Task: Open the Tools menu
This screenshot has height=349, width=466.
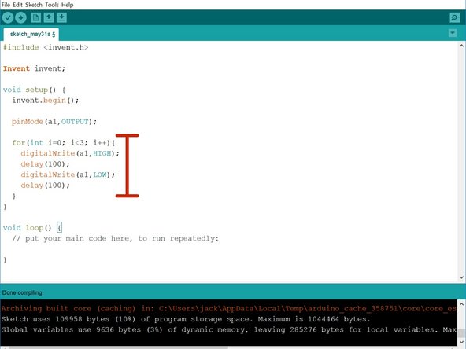Action: click(x=52, y=5)
